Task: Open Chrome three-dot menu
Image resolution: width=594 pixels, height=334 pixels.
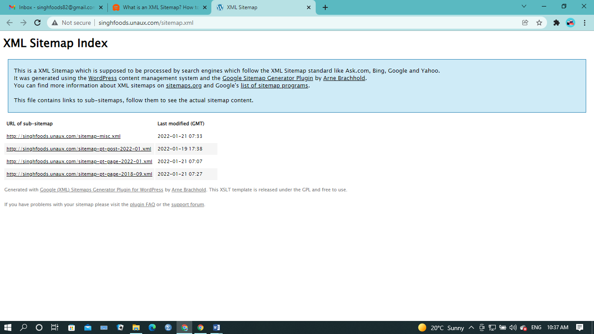Action: pos(584,23)
